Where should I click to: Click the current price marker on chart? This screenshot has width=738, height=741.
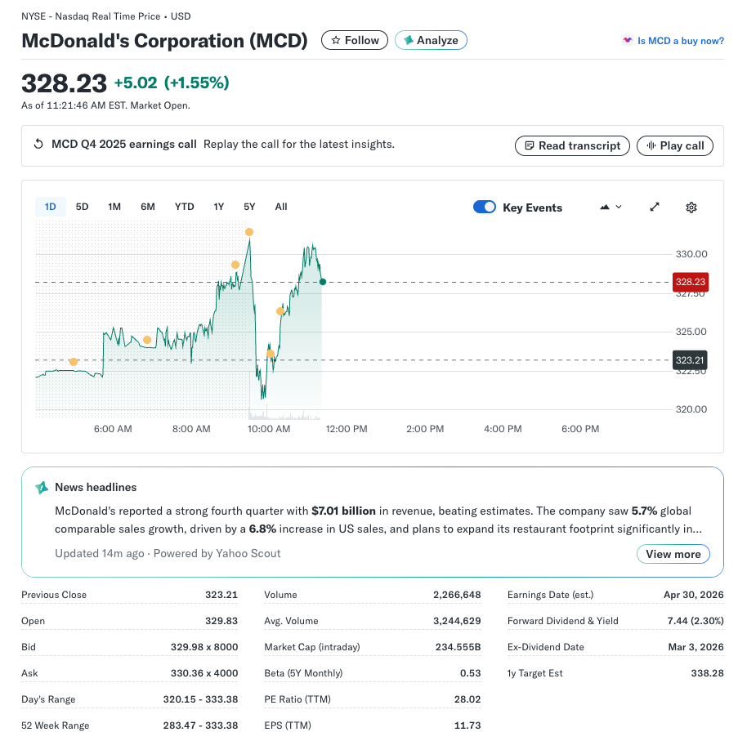coord(323,282)
